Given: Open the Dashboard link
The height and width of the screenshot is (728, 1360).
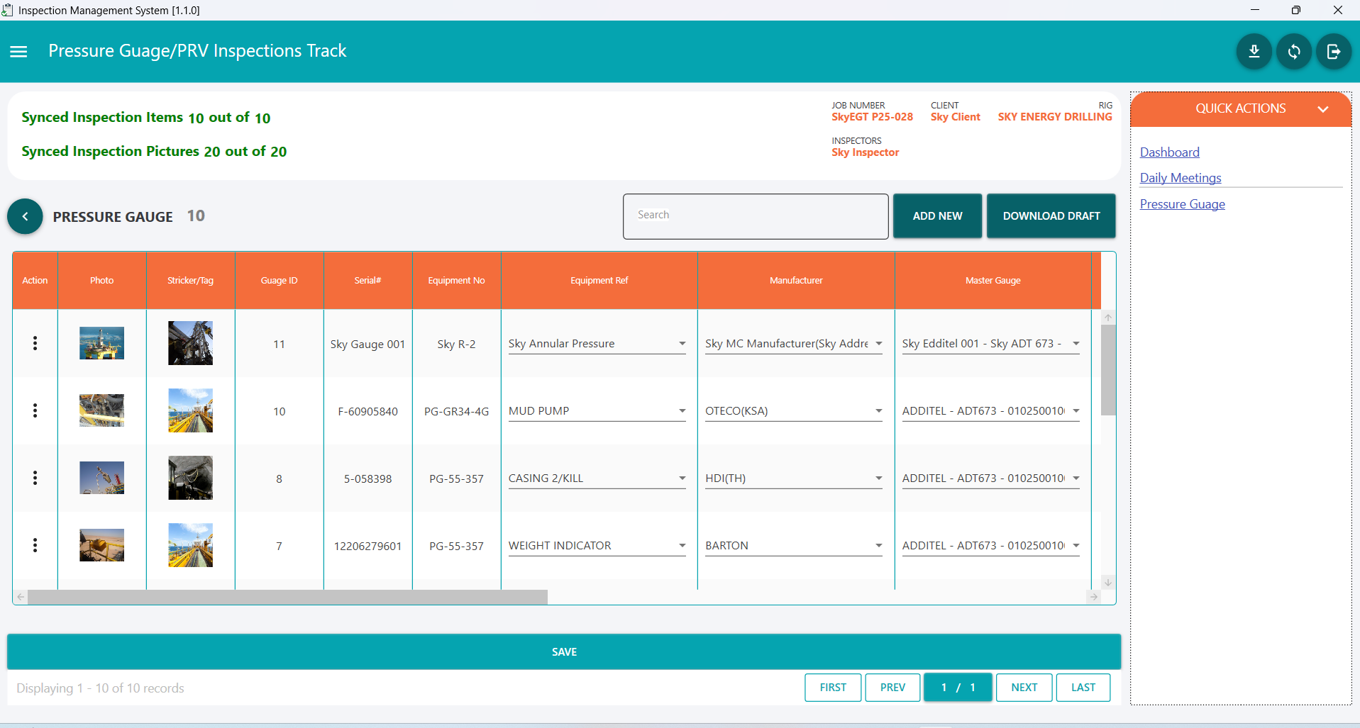Looking at the screenshot, I should 1169,152.
